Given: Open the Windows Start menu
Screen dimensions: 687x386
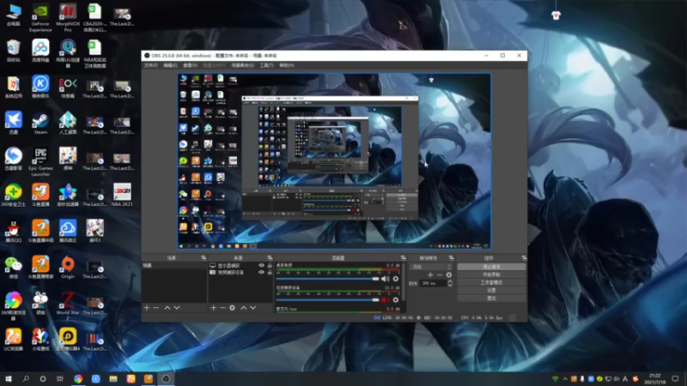Looking at the screenshot, I should (9, 378).
